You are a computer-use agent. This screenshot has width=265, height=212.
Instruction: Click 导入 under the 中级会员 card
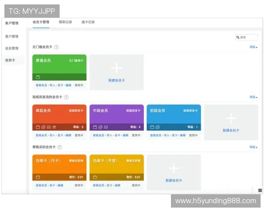[110, 135]
